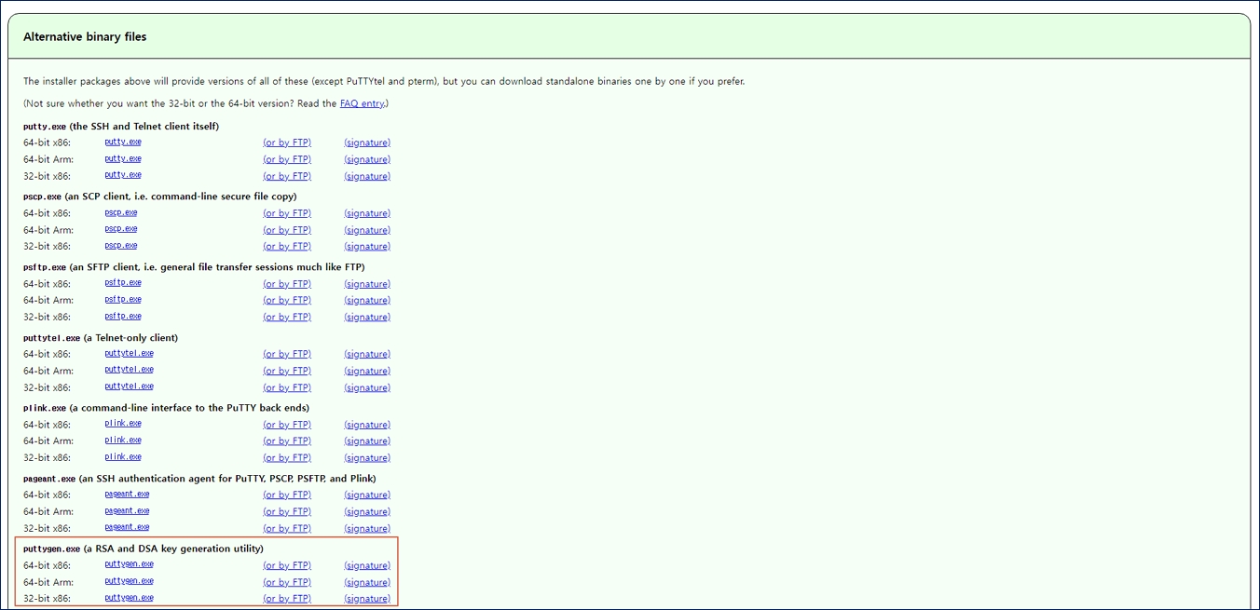Open signature for 64-bit x86 puttygen.exe

367,565
